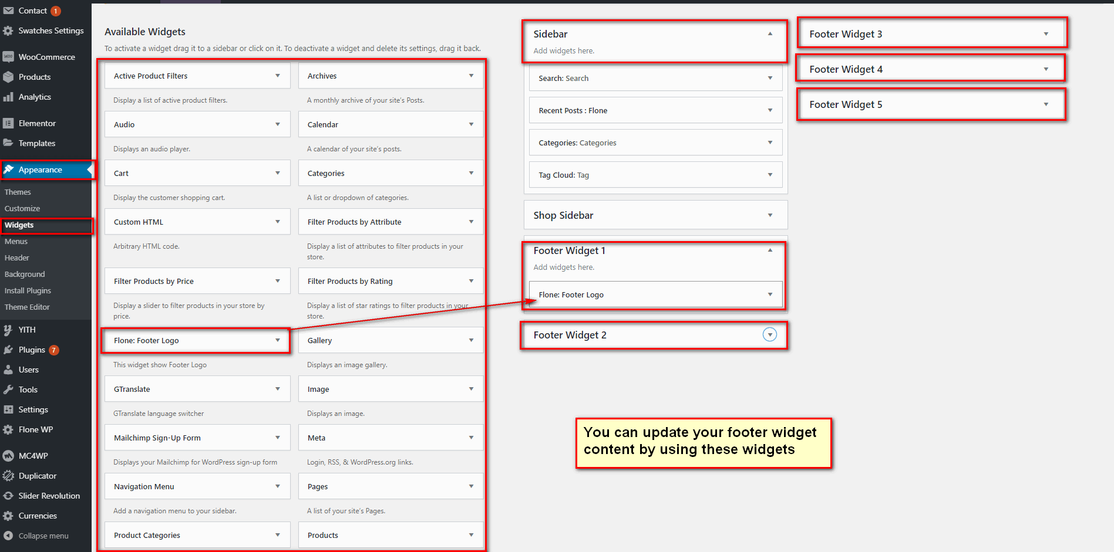
Task: Click the Templates folder icon
Action: [x=8, y=143]
